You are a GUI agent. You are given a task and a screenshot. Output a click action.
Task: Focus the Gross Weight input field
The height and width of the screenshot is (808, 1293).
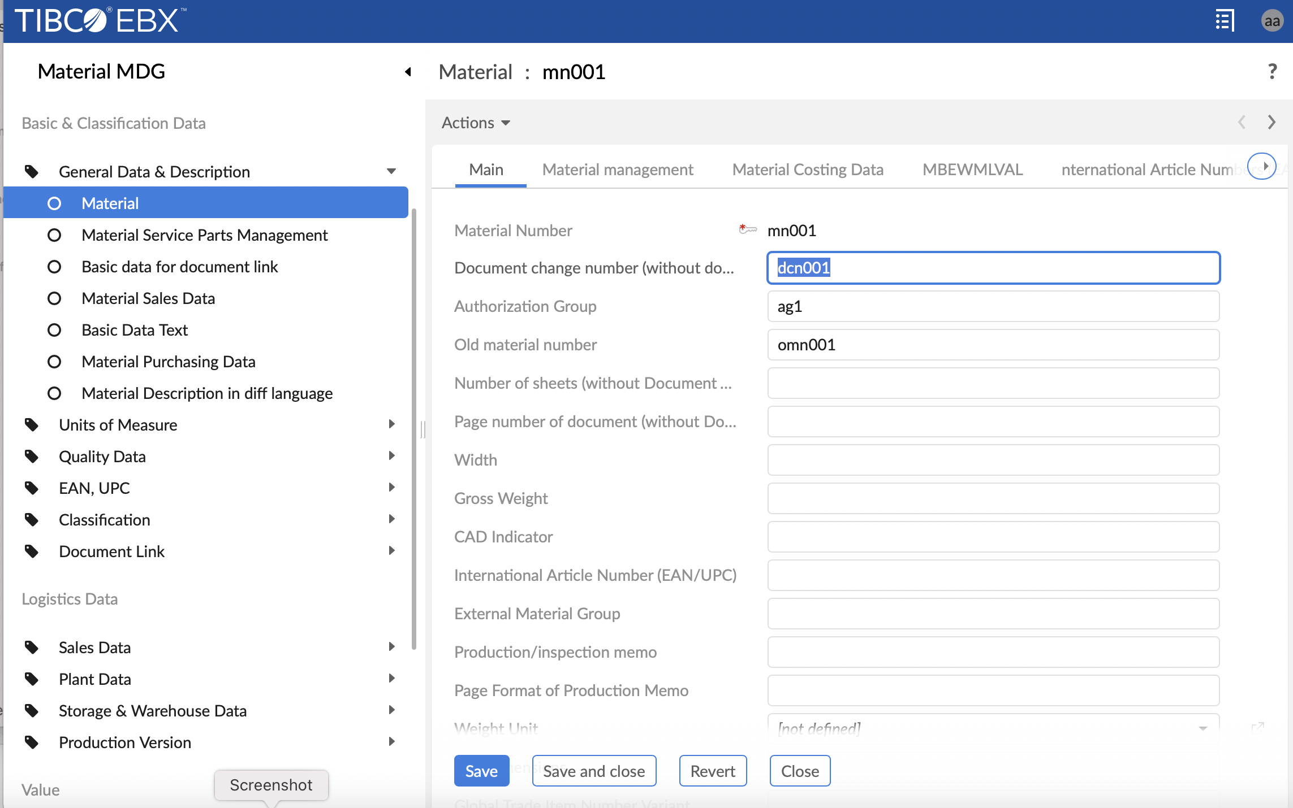pyautogui.click(x=993, y=498)
